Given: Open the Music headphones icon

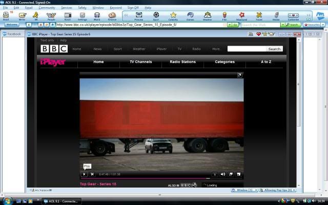Looking at the screenshot, I should click(97, 16).
